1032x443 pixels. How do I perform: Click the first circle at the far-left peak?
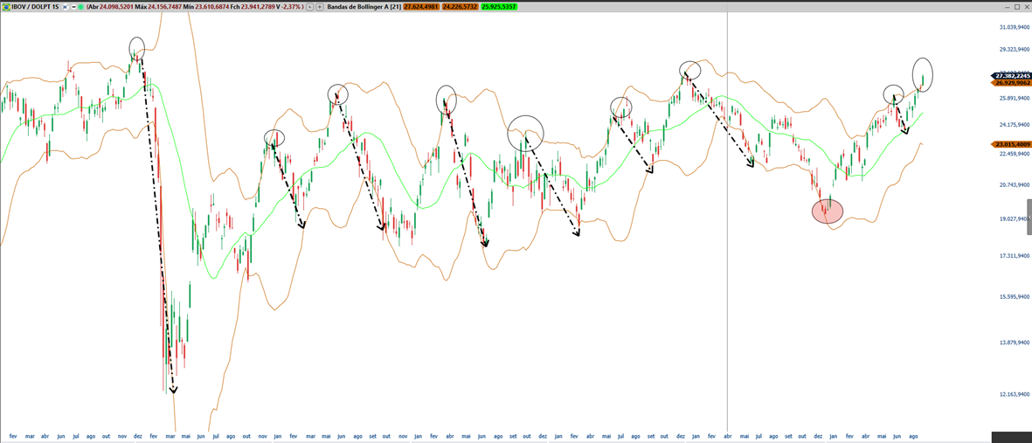click(x=136, y=48)
